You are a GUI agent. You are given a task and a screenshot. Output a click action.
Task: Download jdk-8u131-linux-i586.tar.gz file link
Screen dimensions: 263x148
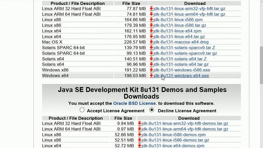pos(180,25)
